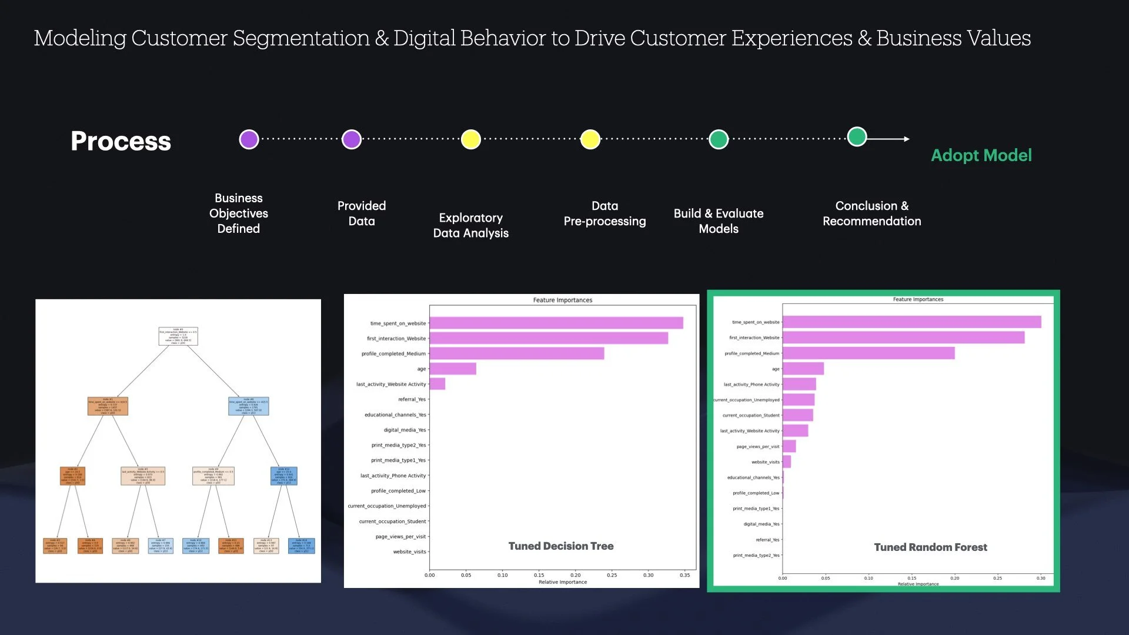Click the purple Provided Data timeline circle
The height and width of the screenshot is (635, 1129).
point(351,139)
